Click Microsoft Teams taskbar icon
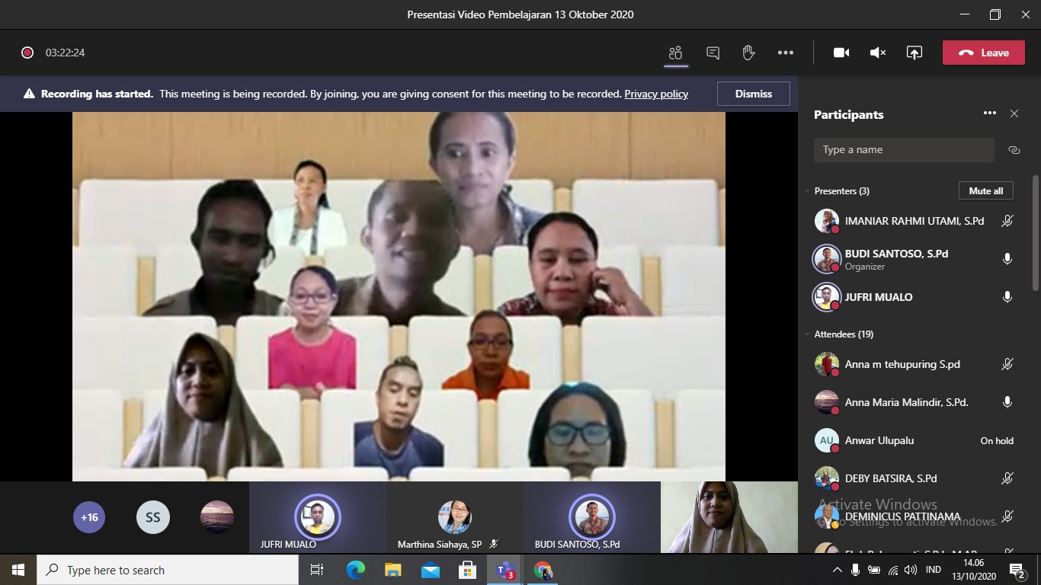The height and width of the screenshot is (585, 1041). click(505, 570)
